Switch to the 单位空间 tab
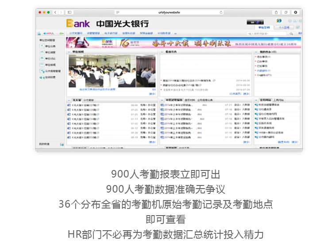Viewport: 332px width, 251px height. point(264,27)
